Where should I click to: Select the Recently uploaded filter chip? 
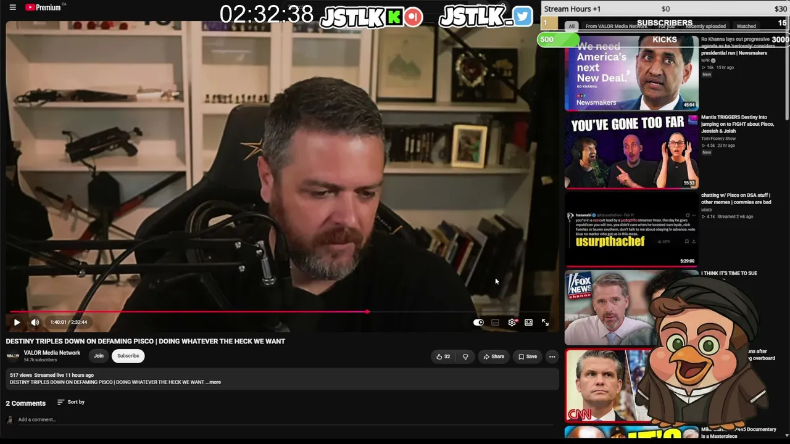pos(705,26)
